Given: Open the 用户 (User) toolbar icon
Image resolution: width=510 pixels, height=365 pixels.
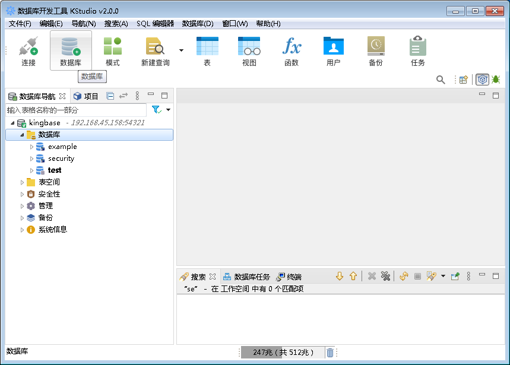Looking at the screenshot, I should tap(334, 50).
